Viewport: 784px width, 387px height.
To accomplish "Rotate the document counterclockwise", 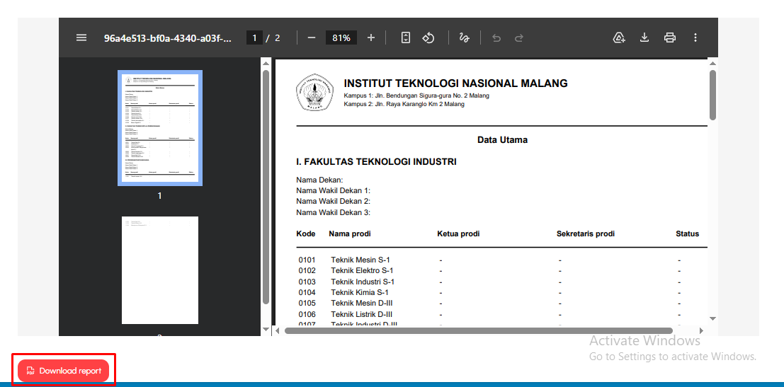I will [x=428, y=37].
